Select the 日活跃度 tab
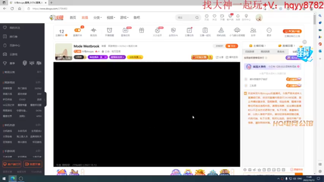 (x=249, y=52)
